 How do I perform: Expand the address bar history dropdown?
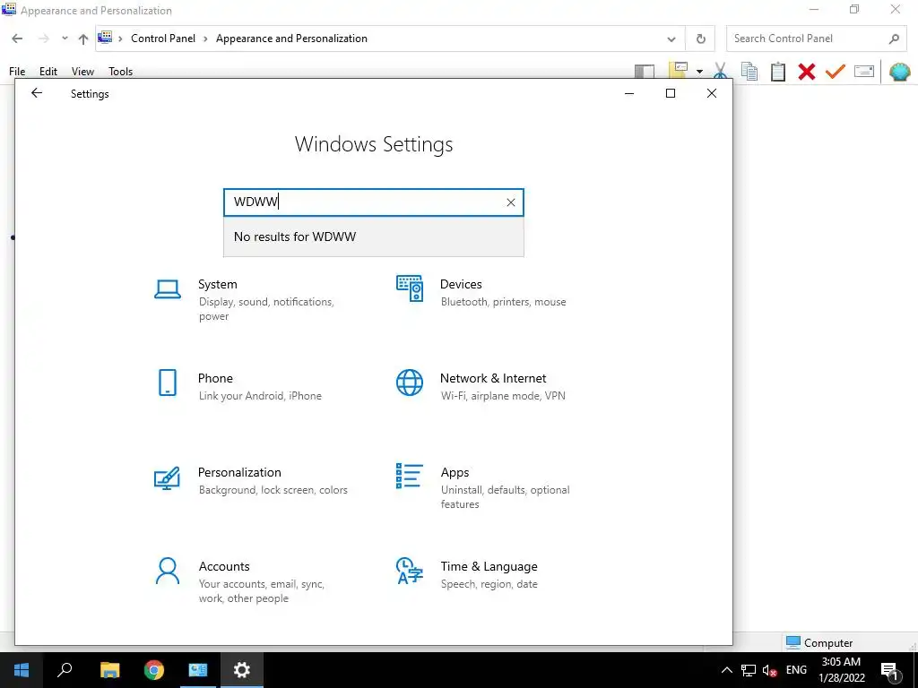pyautogui.click(x=671, y=39)
